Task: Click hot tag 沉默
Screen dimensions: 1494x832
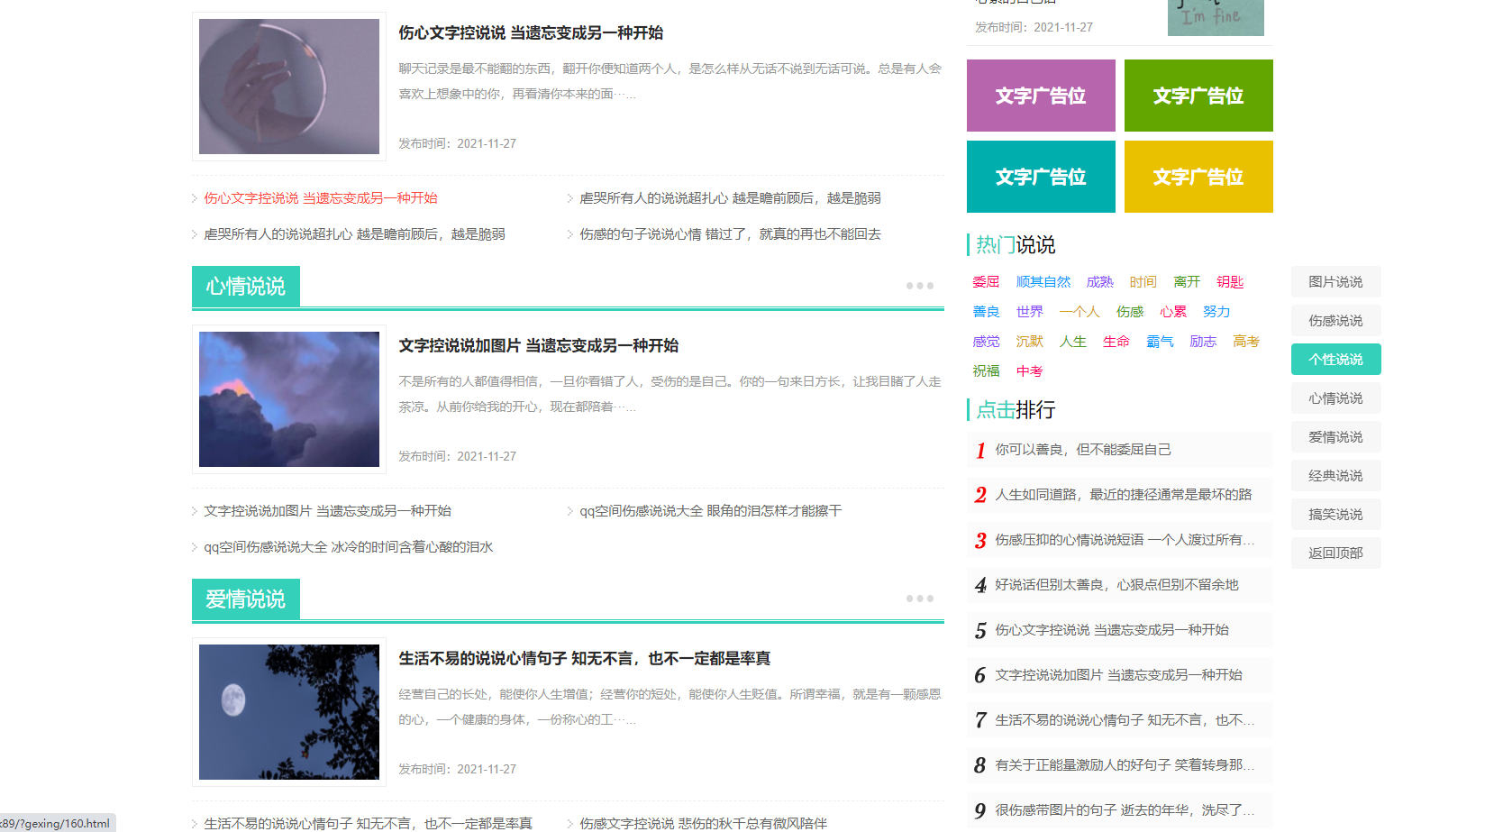Action: click(x=1029, y=341)
